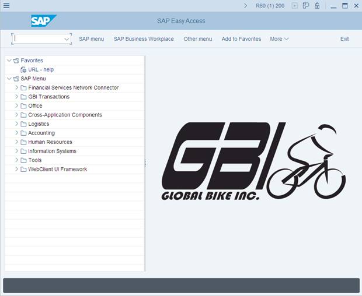Image resolution: width=362 pixels, height=296 pixels.
Task: Click the SAP menu toolbar button
Action: pyautogui.click(x=92, y=39)
